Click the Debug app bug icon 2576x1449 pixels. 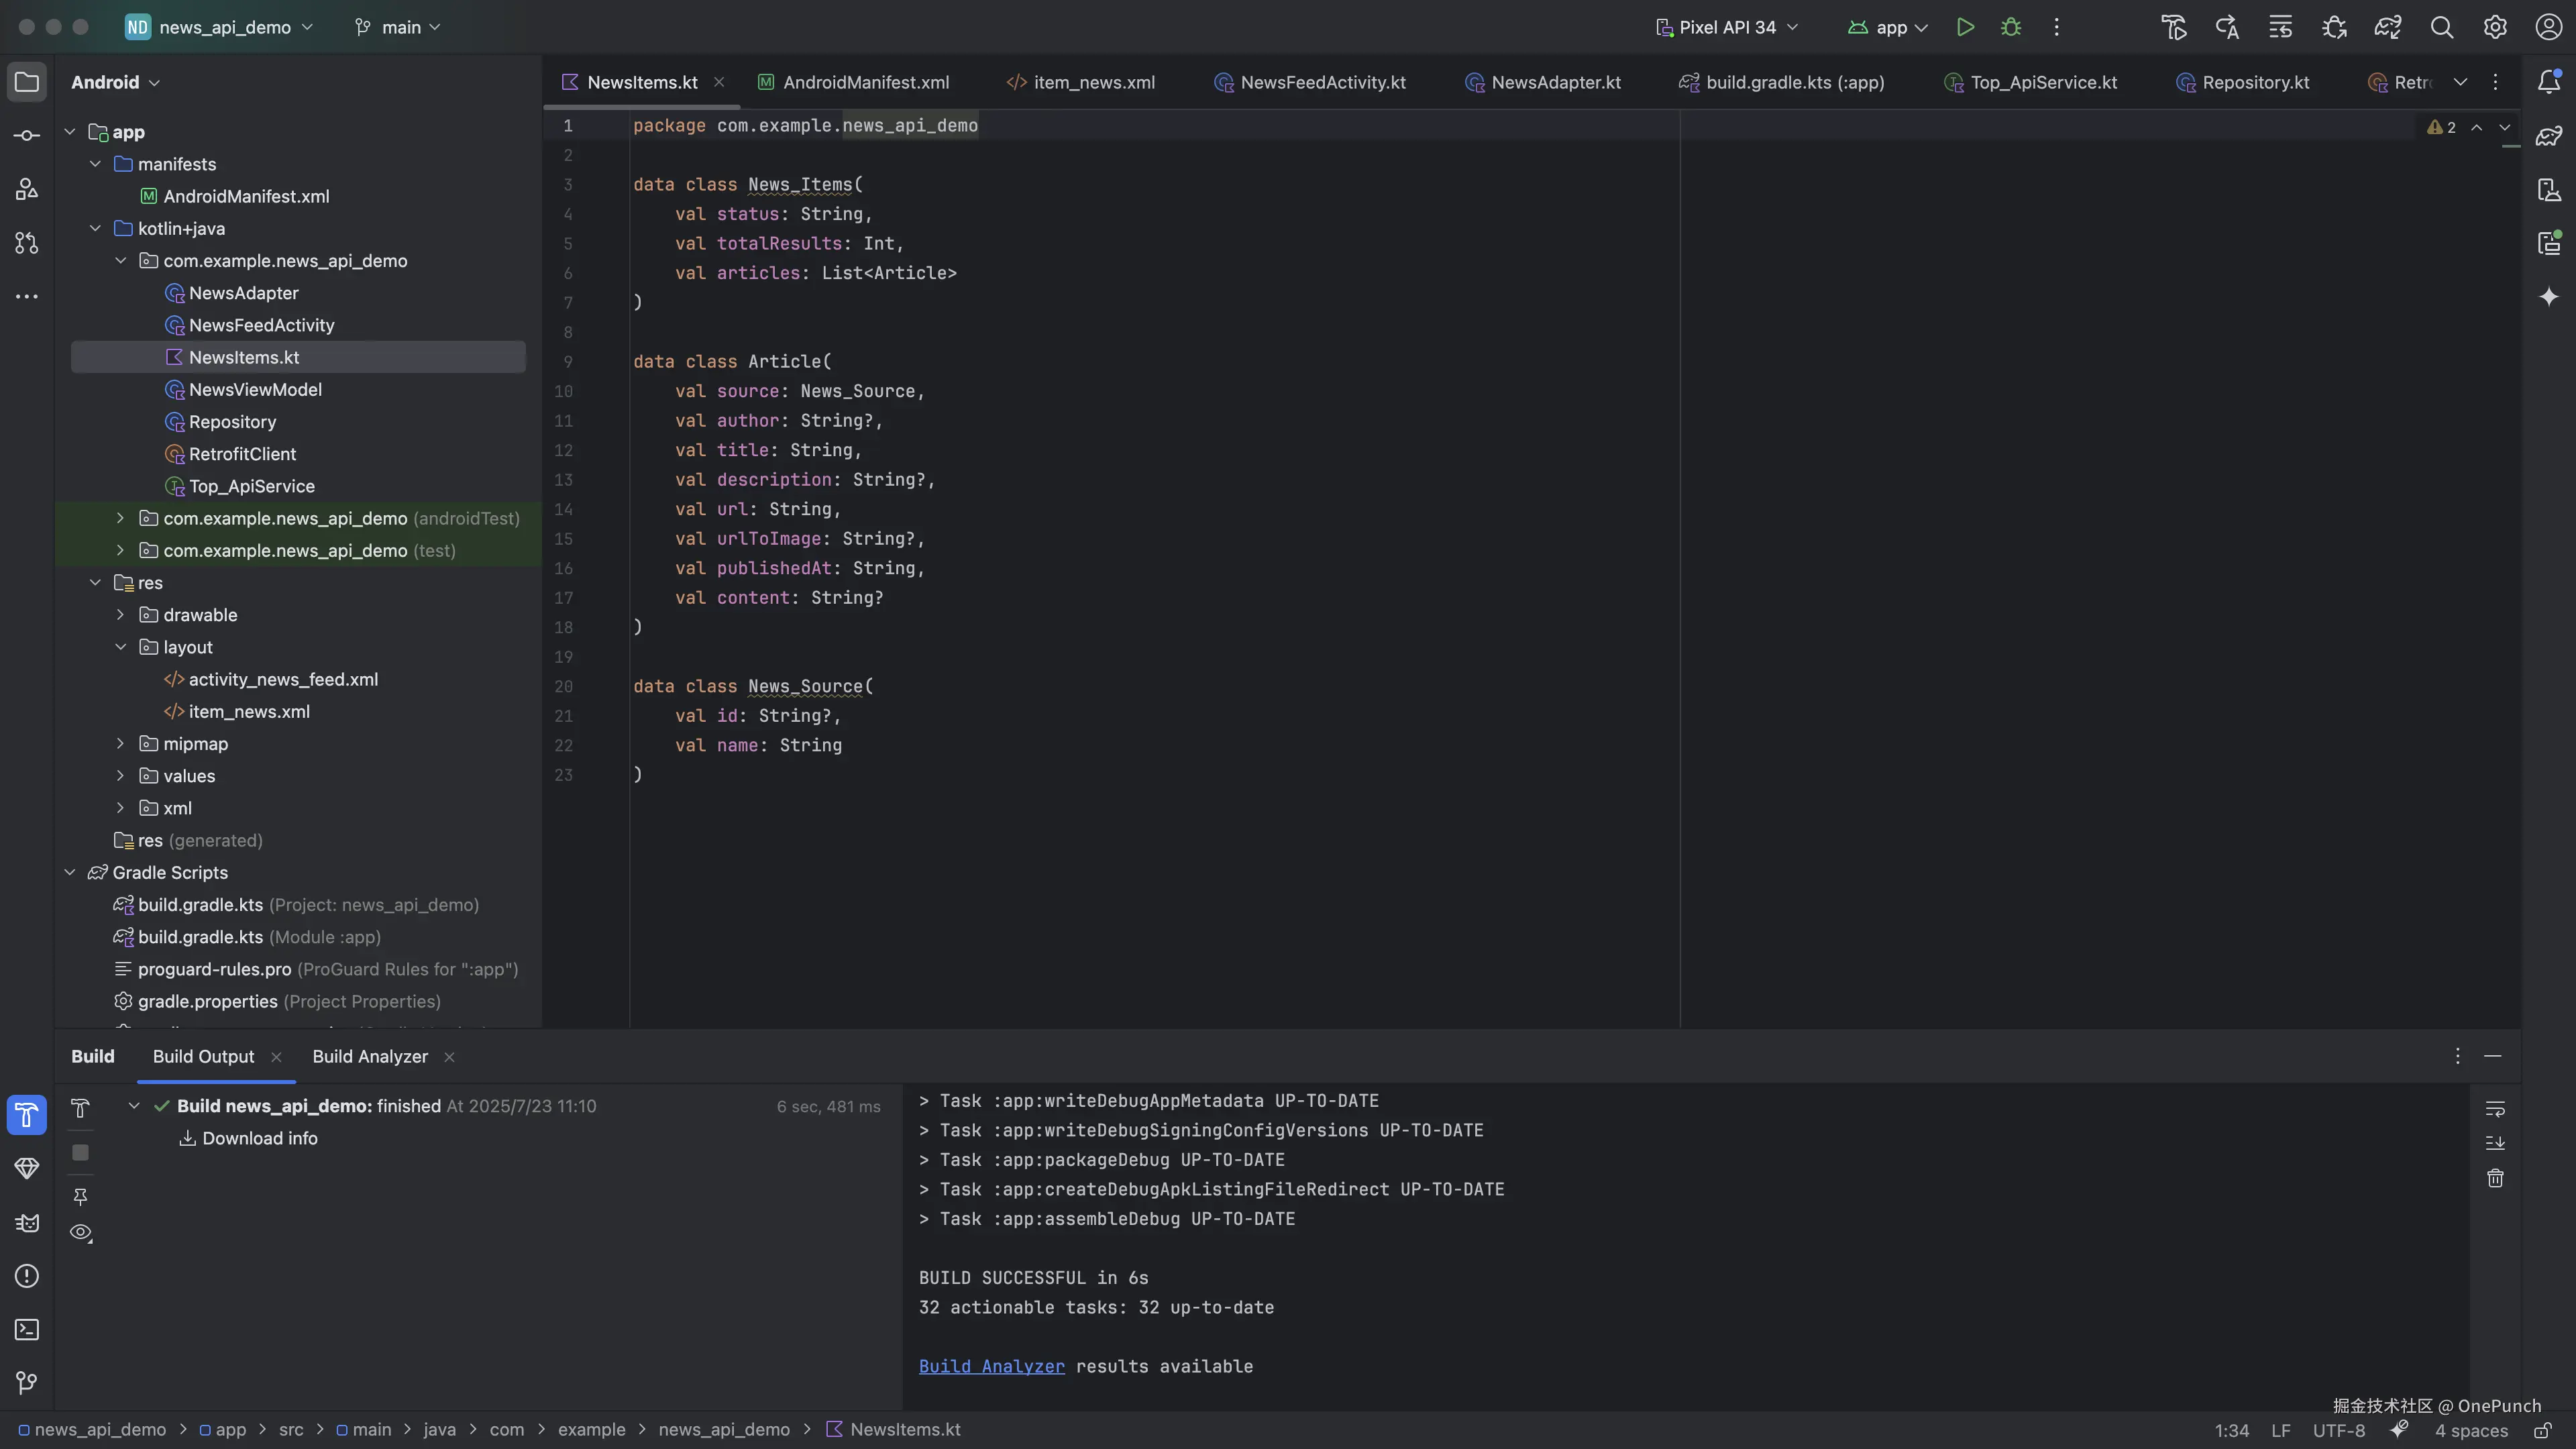pos(2011,27)
